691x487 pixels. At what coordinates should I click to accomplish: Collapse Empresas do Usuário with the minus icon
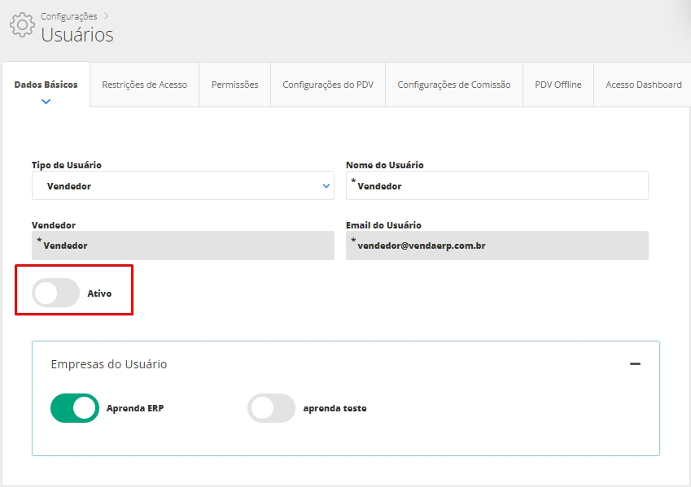[x=635, y=364]
